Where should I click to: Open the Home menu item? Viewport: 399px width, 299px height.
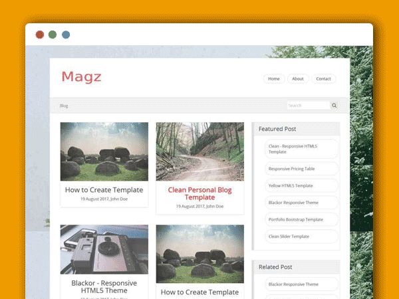pyautogui.click(x=274, y=78)
